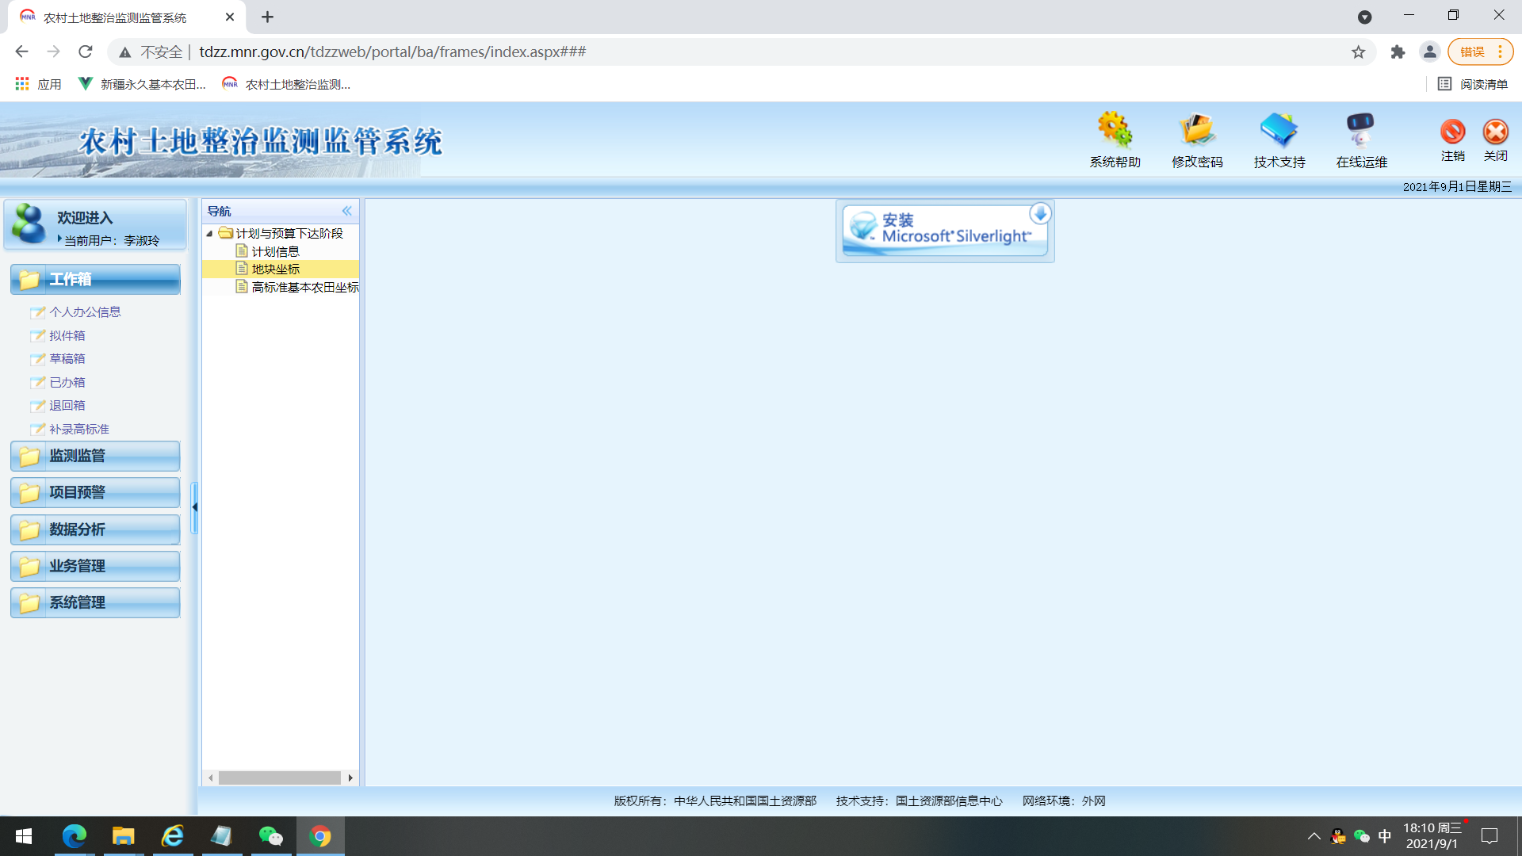The image size is (1522, 856).
Task: Click the 注销 logout icon
Action: (1453, 133)
